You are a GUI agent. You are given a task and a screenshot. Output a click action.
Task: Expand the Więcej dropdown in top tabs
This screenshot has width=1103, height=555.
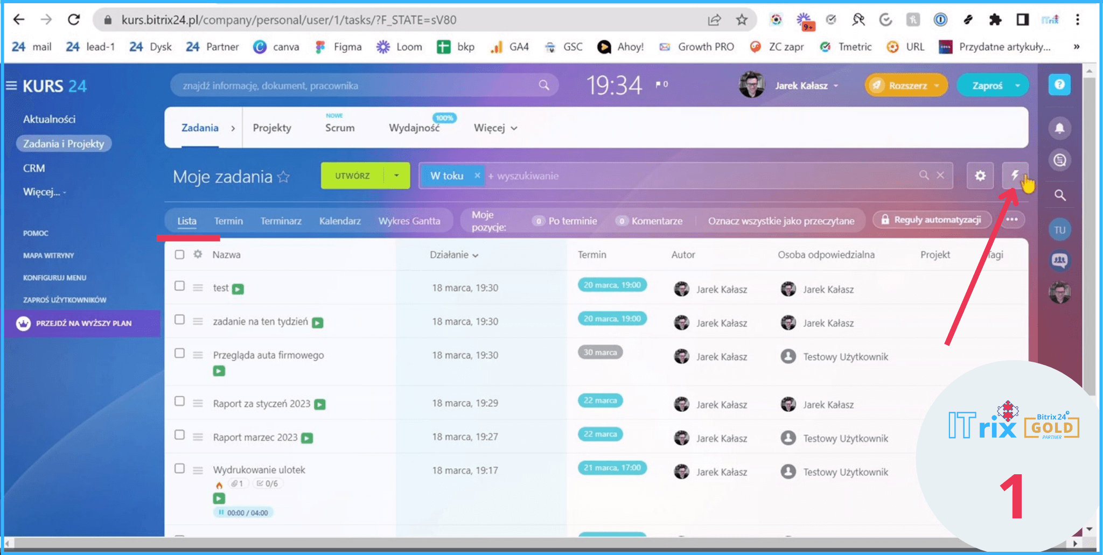[495, 128]
